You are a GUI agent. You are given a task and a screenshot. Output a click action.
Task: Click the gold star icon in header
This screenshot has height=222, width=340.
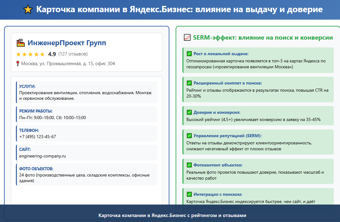(x=28, y=10)
